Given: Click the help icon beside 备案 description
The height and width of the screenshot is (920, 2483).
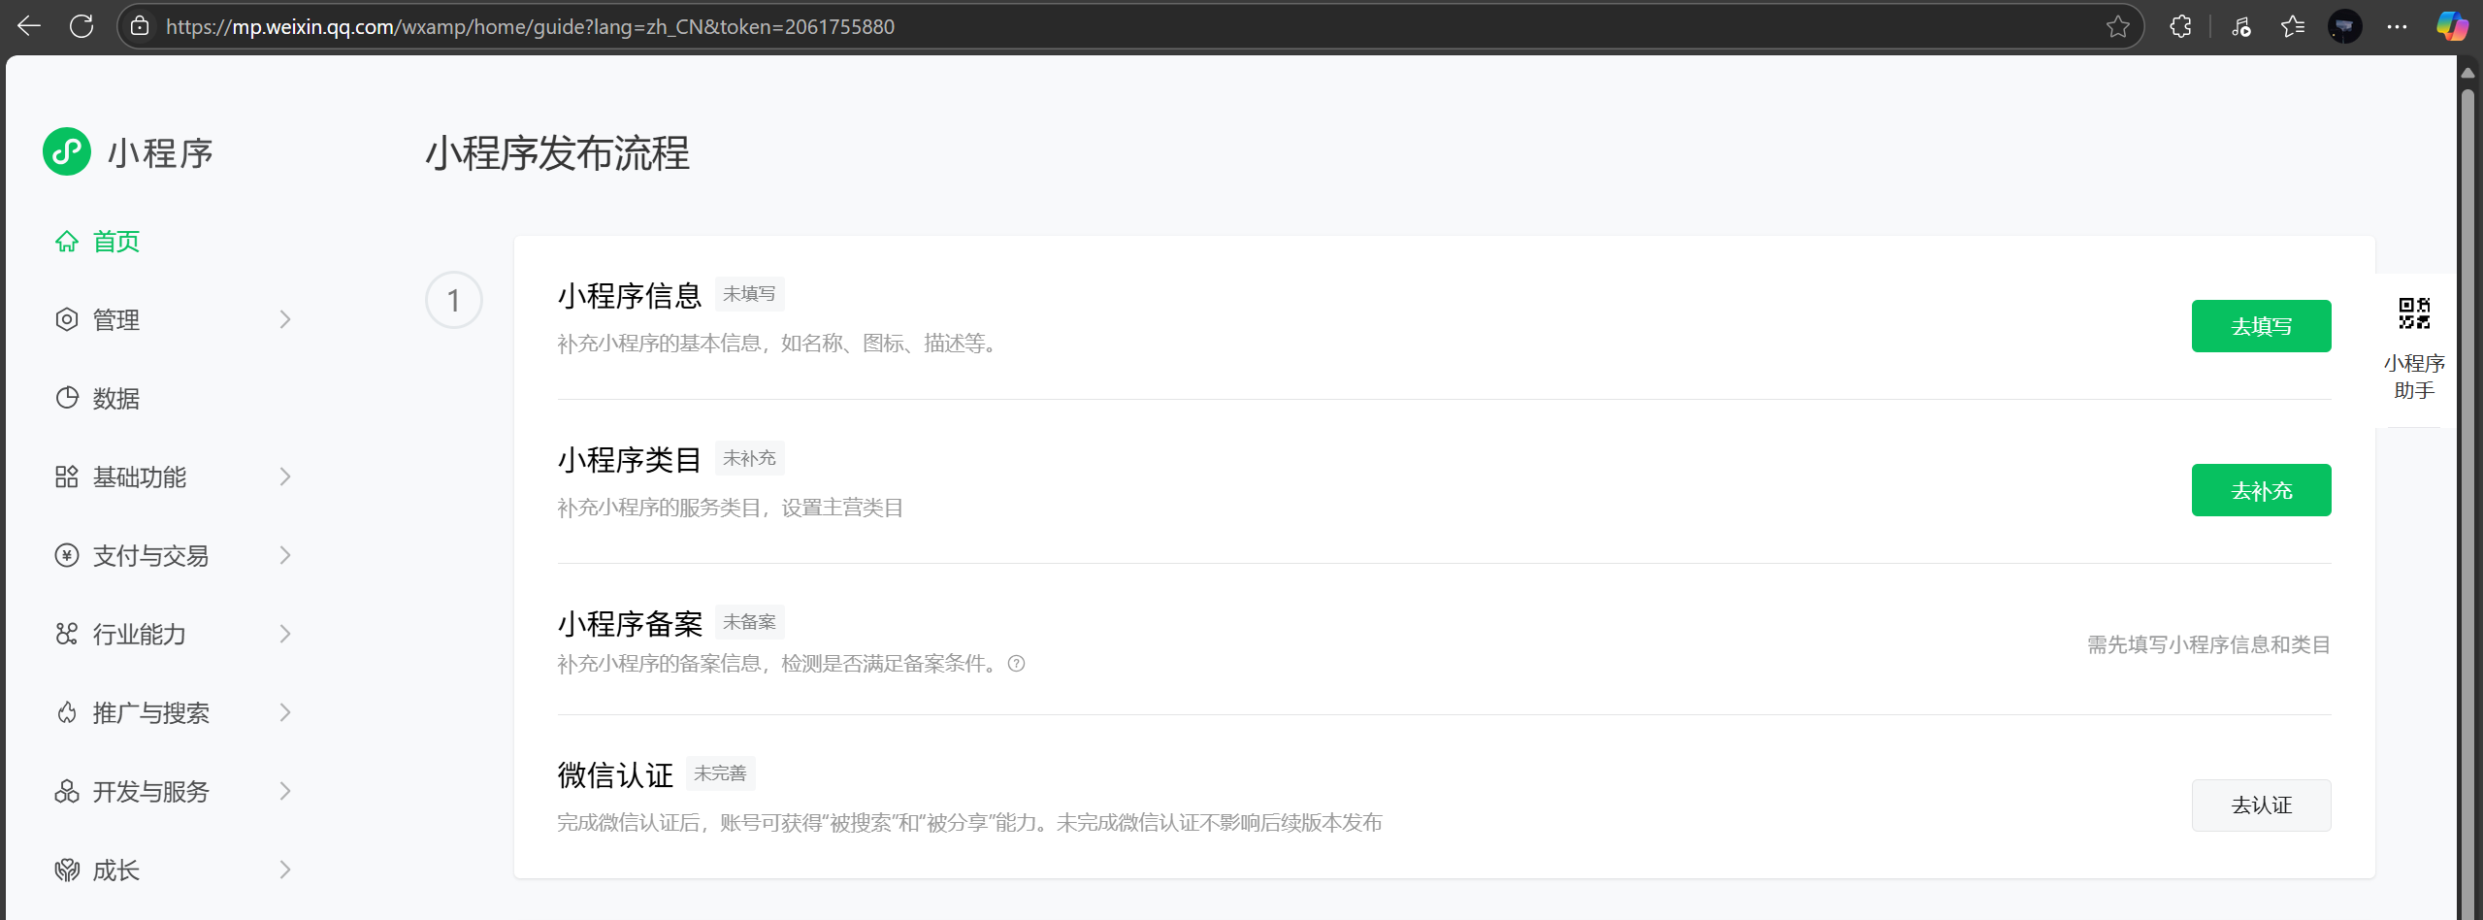Looking at the screenshot, I should tap(1016, 664).
